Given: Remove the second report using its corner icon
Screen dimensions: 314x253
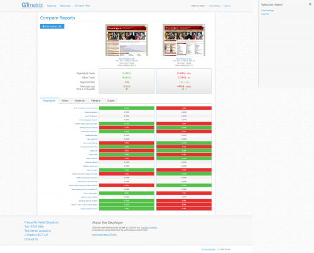Looking at the screenshot, I should click(204, 26).
